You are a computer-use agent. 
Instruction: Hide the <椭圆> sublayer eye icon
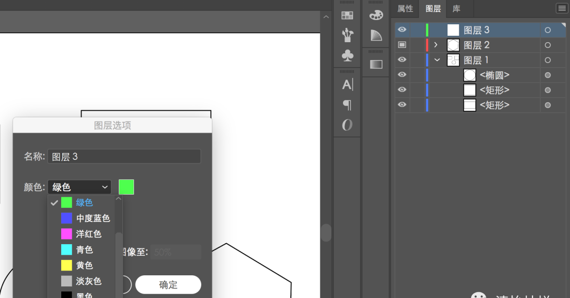click(x=402, y=74)
